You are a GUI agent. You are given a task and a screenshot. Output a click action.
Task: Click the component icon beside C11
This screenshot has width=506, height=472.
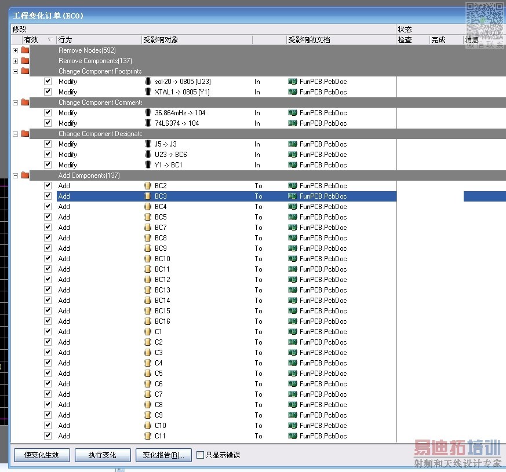pyautogui.click(x=148, y=436)
